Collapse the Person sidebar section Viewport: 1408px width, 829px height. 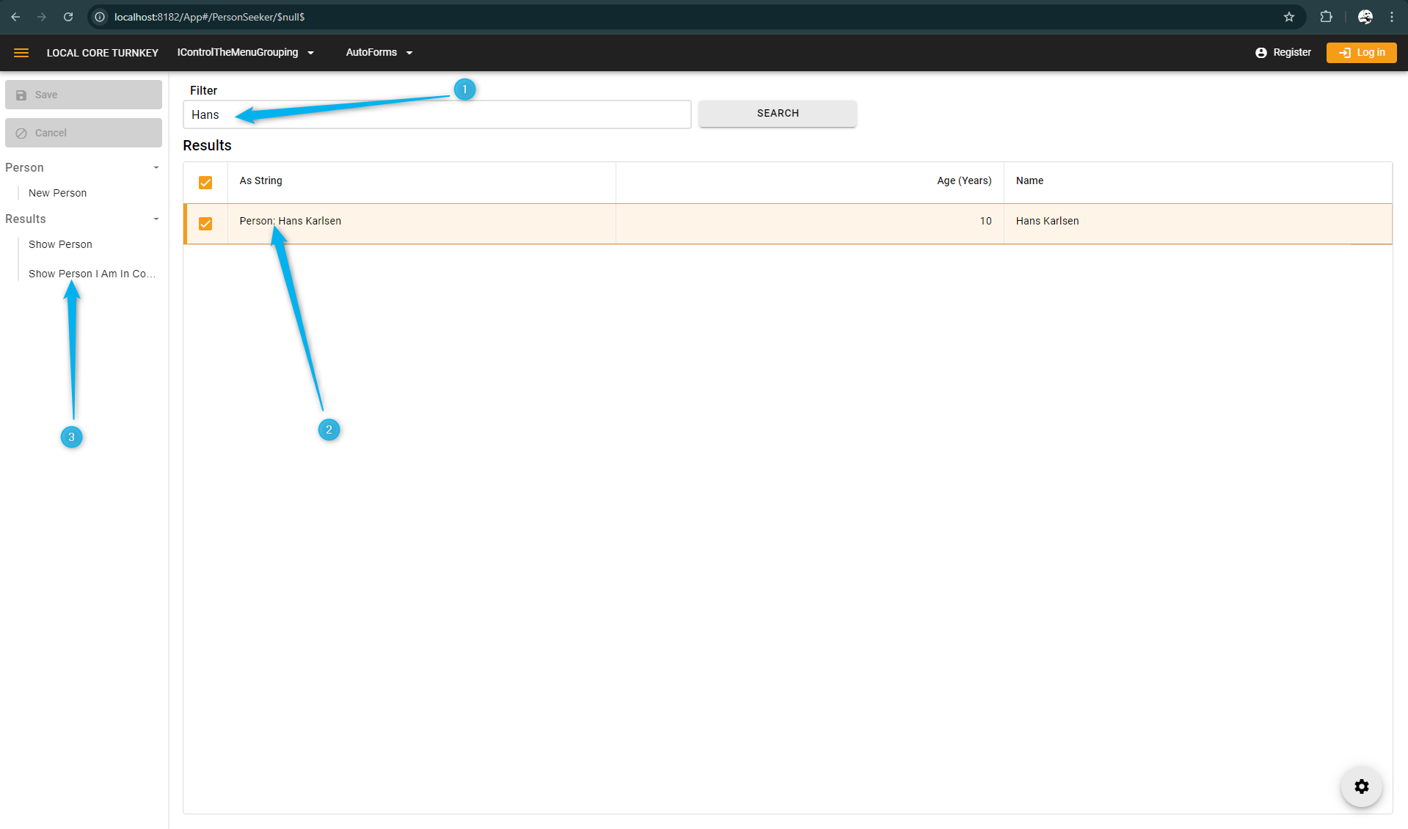(x=156, y=168)
